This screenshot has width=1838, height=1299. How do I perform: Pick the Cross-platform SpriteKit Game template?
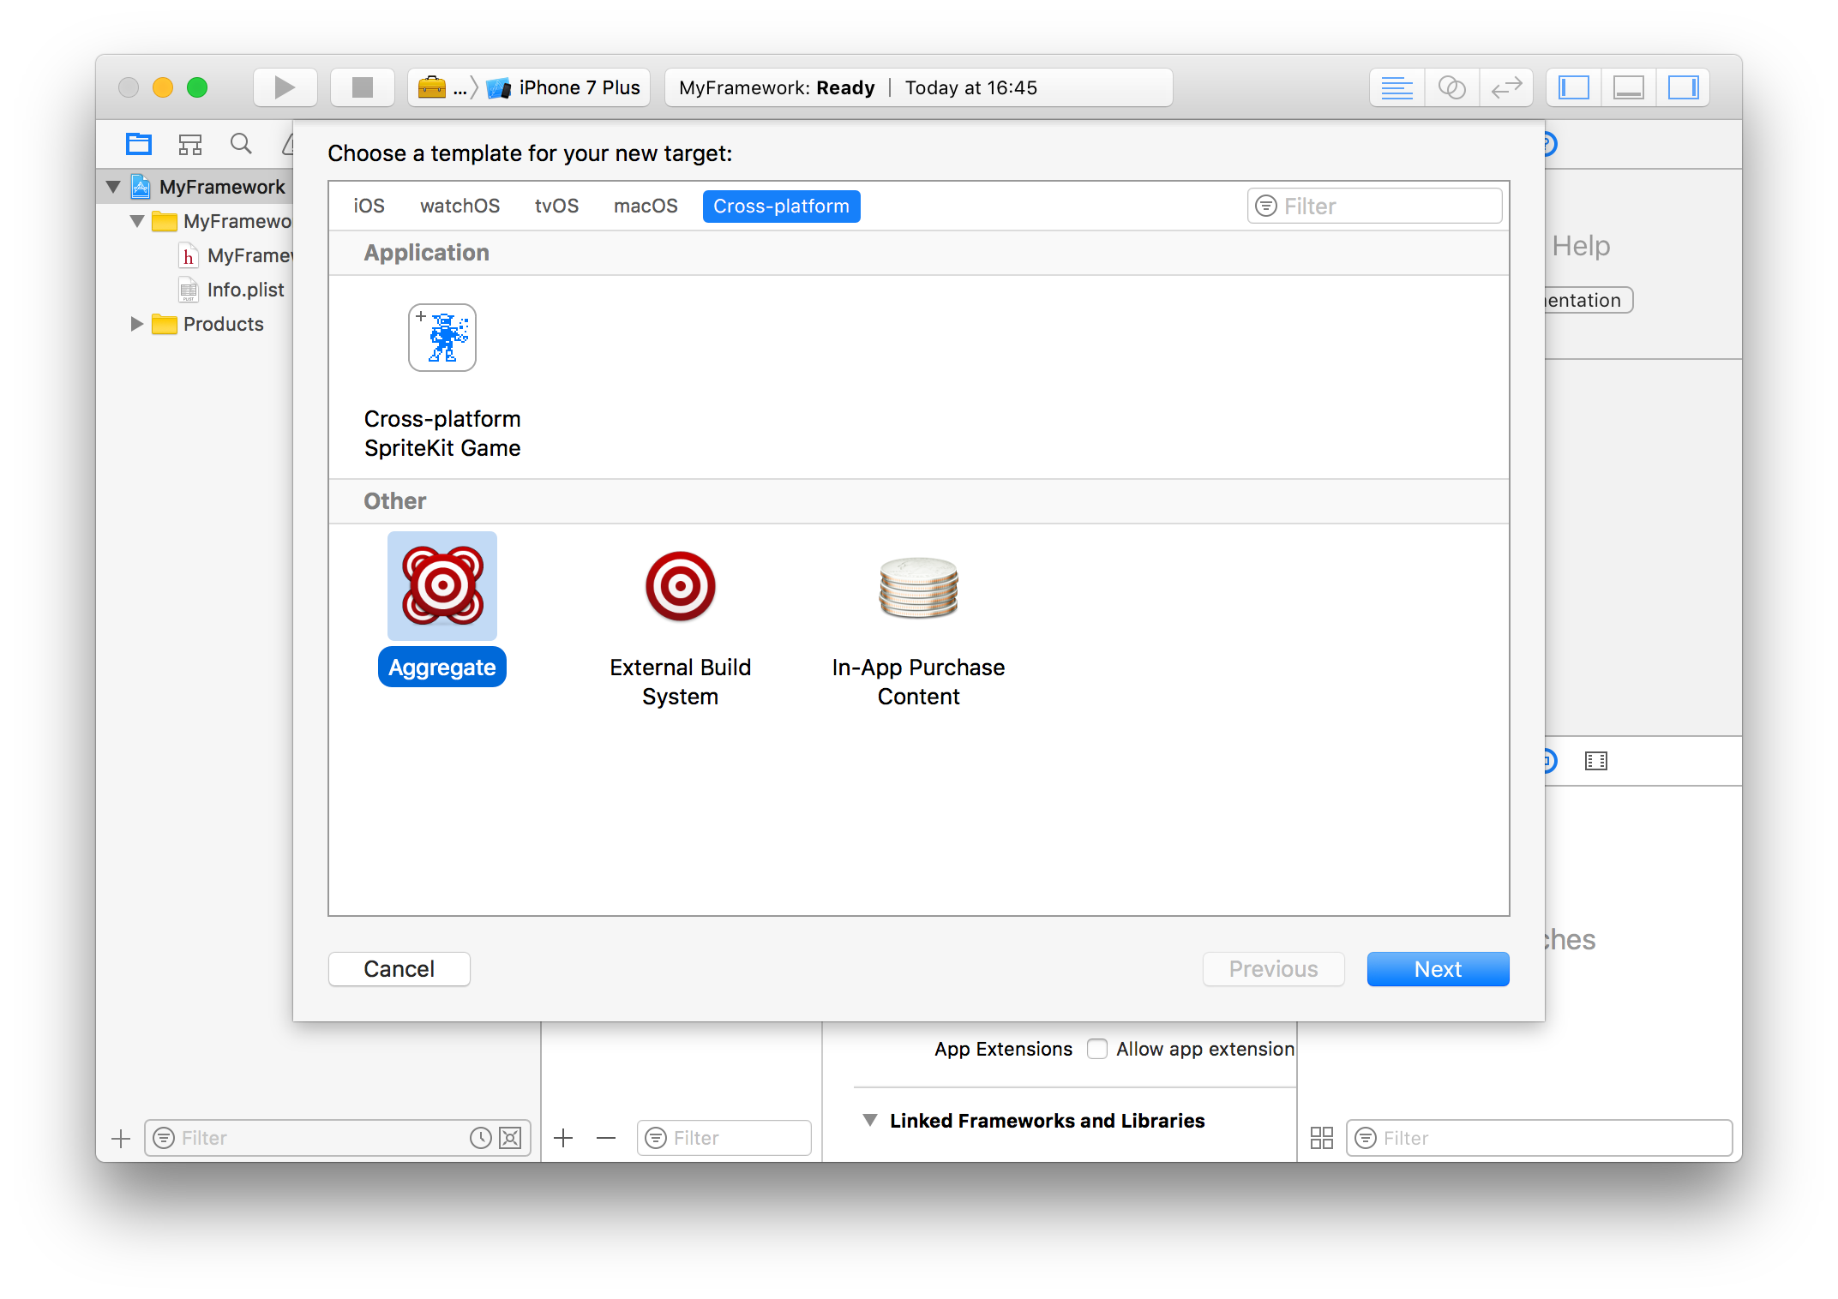441,338
